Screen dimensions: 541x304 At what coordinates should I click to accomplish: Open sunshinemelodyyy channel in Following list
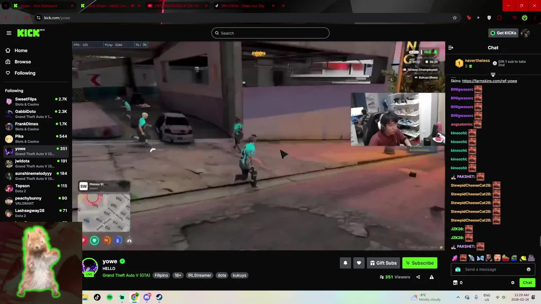click(36, 176)
